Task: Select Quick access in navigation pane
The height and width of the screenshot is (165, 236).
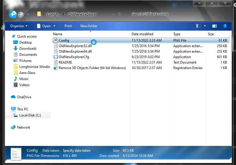Action: pos(27,36)
